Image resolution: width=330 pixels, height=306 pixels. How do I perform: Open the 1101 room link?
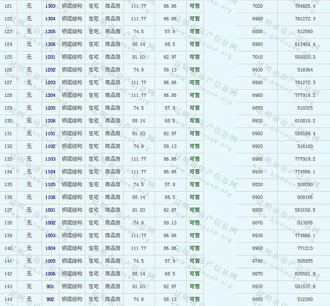50,134
